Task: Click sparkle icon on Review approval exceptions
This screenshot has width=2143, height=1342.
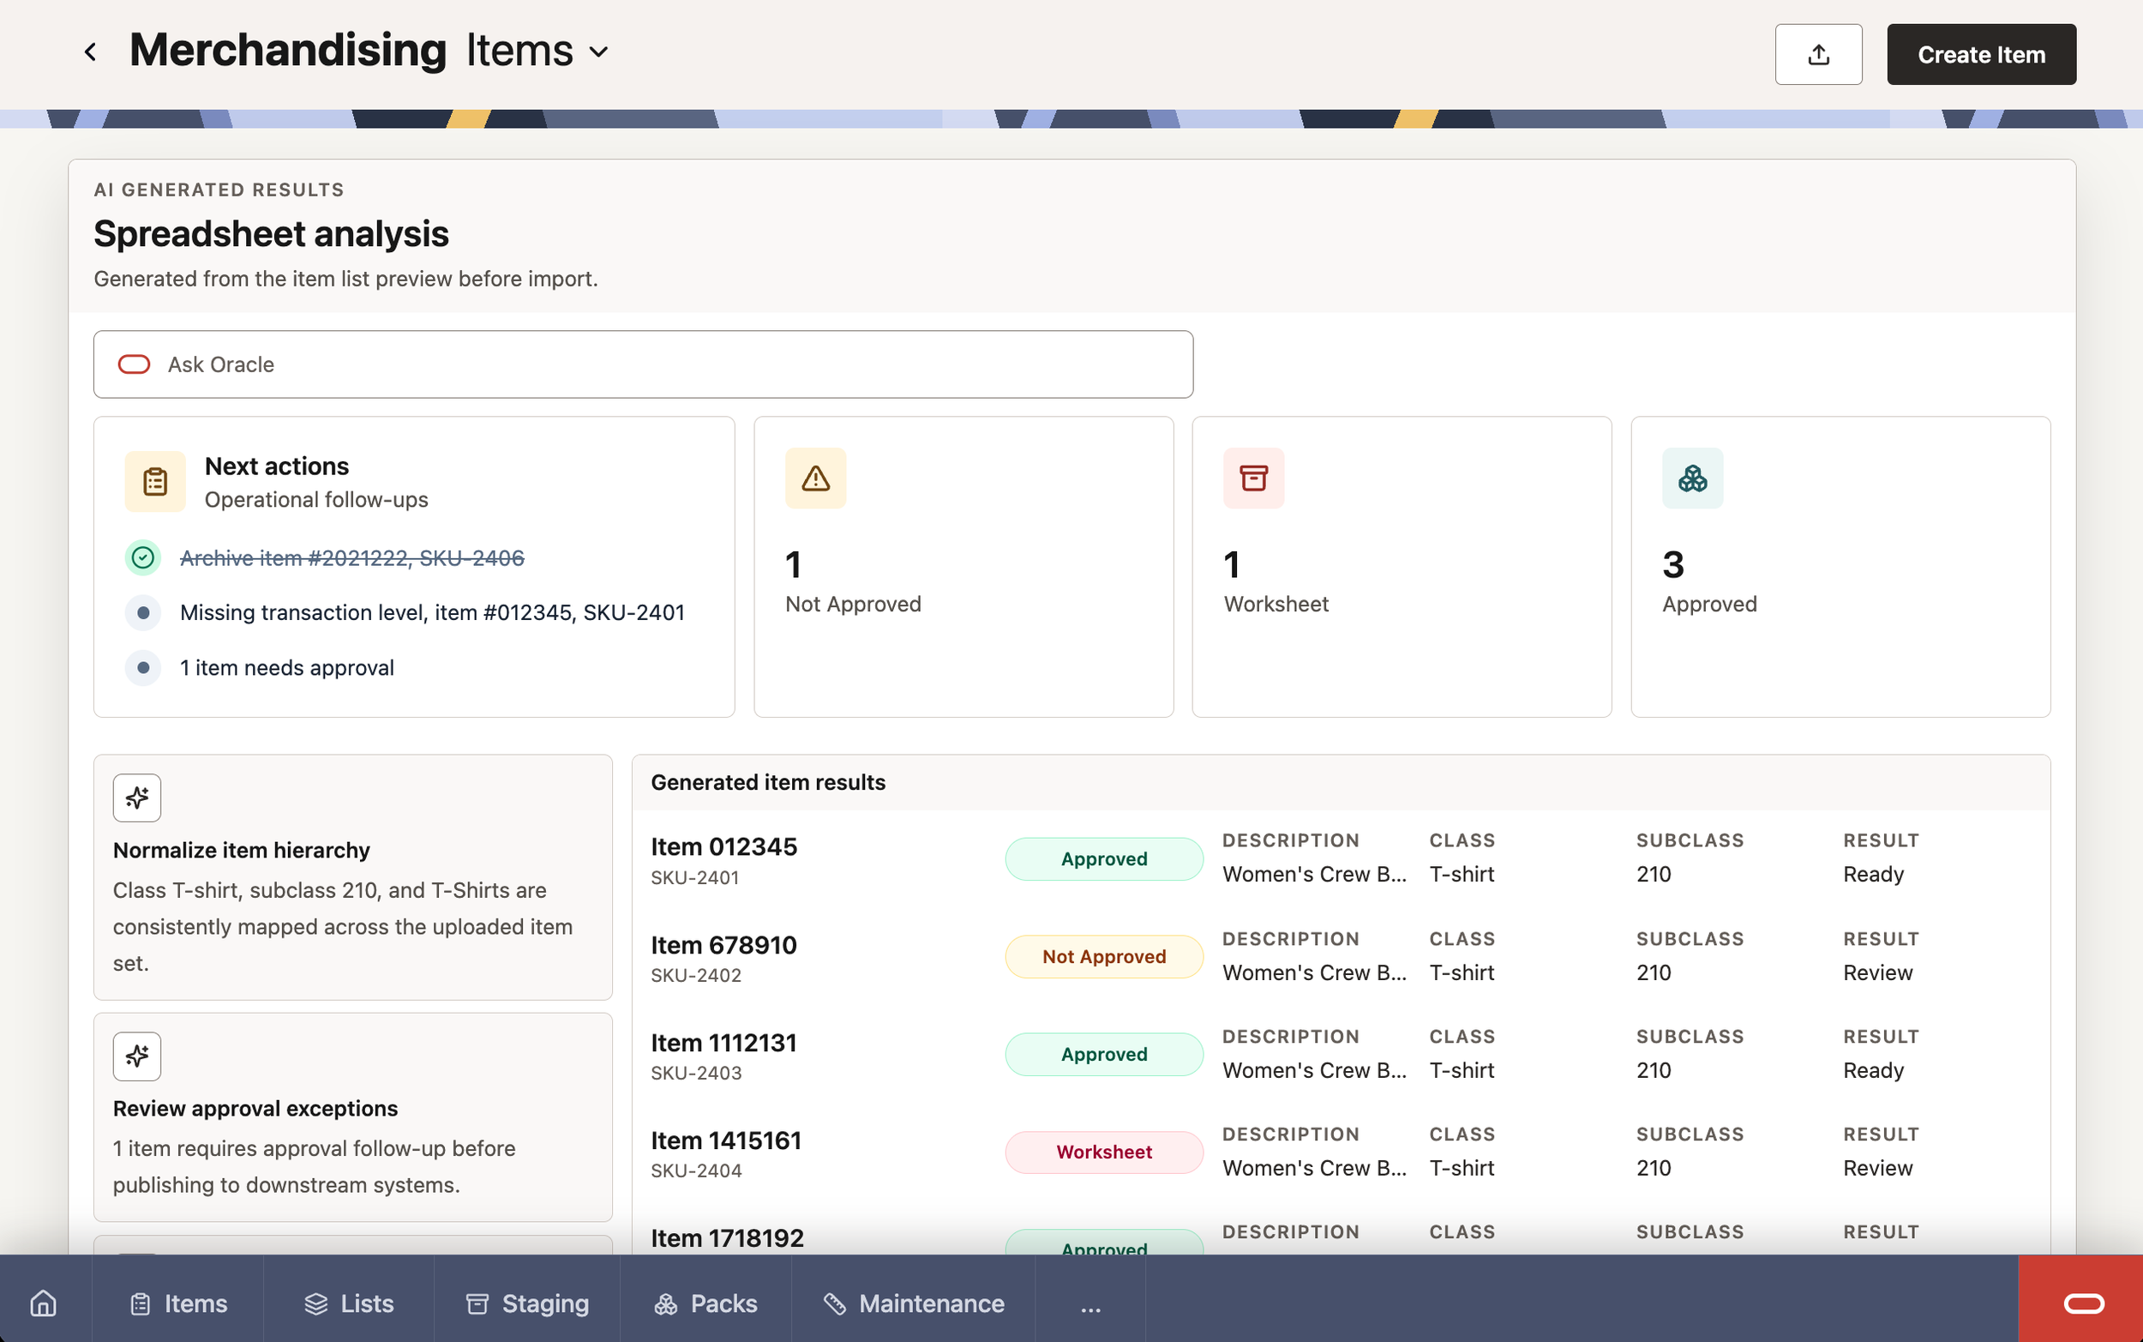Action: (136, 1056)
